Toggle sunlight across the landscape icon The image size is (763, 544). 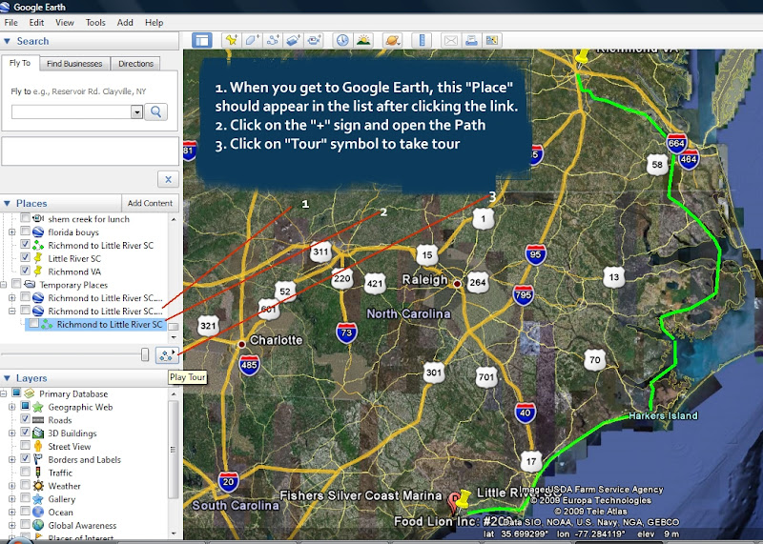pos(363,40)
